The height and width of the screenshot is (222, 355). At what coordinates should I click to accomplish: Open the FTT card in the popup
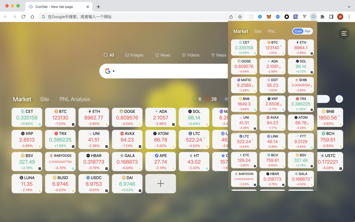(x=301, y=142)
